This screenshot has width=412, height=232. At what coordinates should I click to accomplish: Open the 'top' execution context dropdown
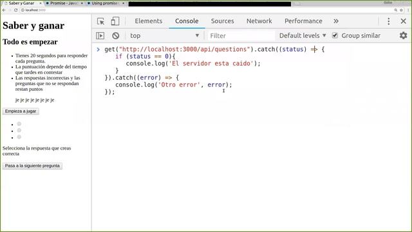coord(165,35)
